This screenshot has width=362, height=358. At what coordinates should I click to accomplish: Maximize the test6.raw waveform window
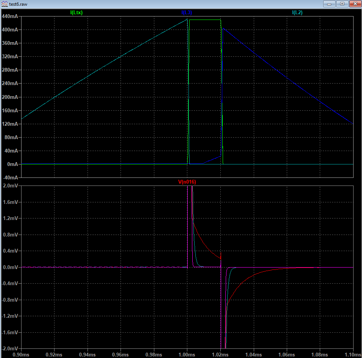pyautogui.click(x=342, y=4)
